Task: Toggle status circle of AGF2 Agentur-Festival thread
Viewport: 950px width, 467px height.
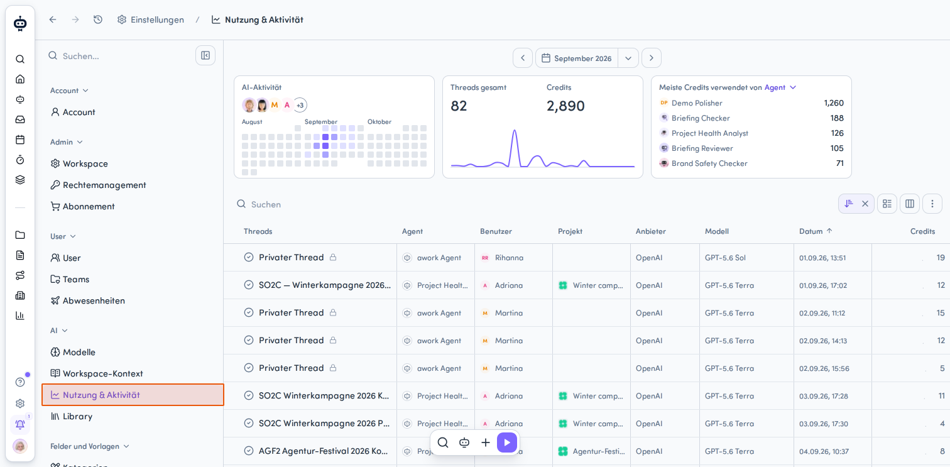Action: (x=249, y=451)
